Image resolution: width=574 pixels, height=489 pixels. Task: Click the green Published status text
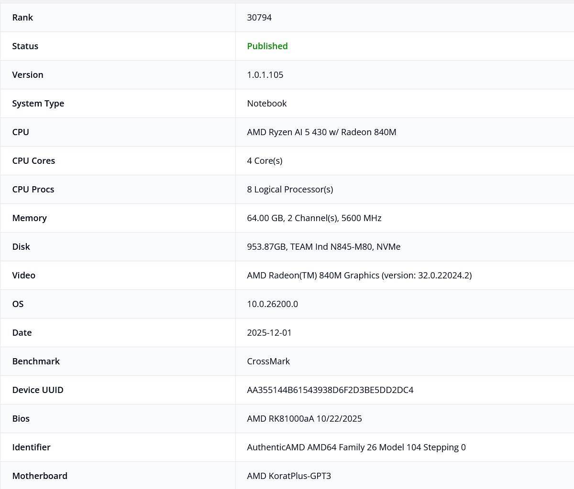[267, 46]
